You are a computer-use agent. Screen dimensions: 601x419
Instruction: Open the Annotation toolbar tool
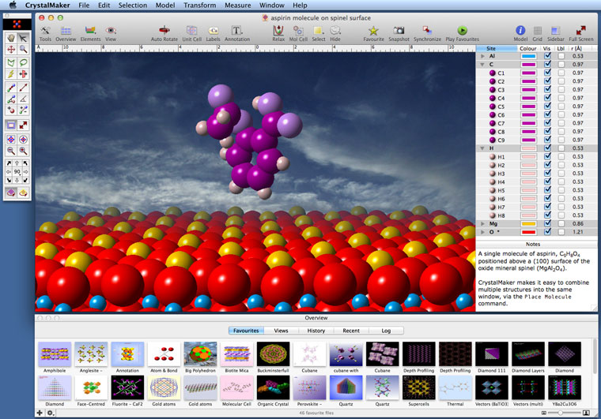pyautogui.click(x=237, y=34)
